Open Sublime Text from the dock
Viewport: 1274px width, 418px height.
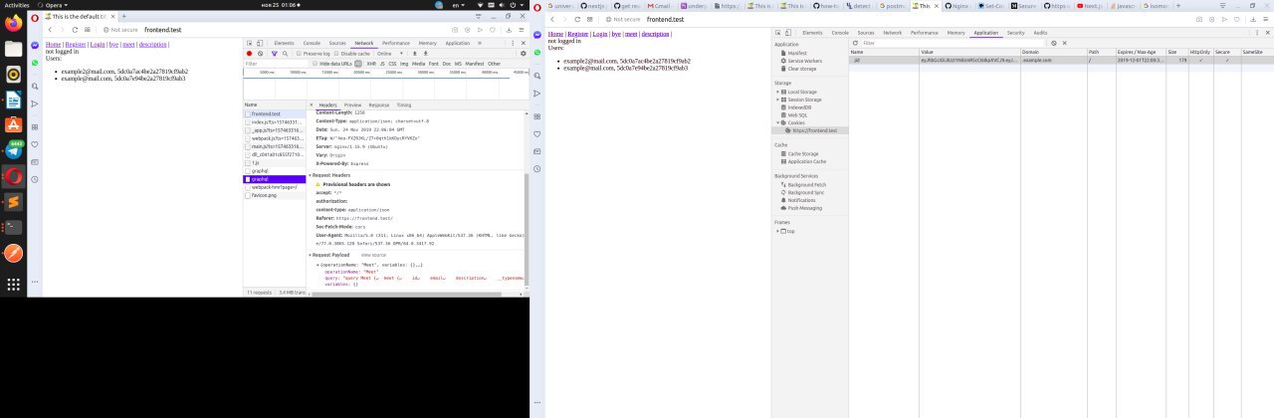pyautogui.click(x=14, y=202)
